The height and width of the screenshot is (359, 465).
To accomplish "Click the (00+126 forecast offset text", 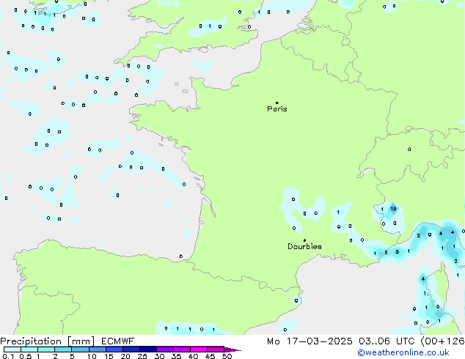I will [442, 341].
